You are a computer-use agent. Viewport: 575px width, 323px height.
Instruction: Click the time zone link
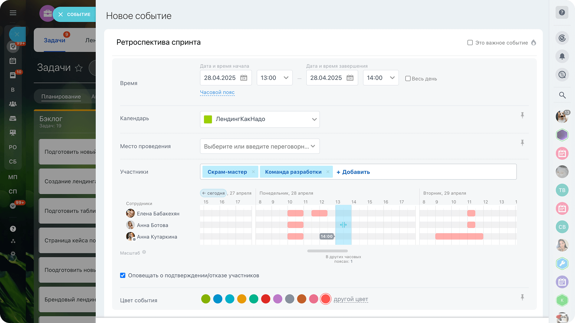(217, 92)
